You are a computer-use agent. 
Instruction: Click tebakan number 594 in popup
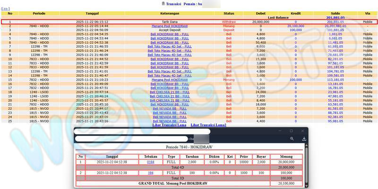(x=150, y=173)
